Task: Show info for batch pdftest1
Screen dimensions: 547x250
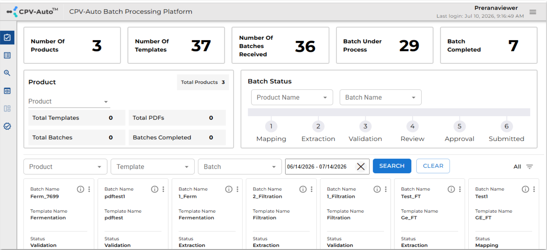Action: point(155,189)
